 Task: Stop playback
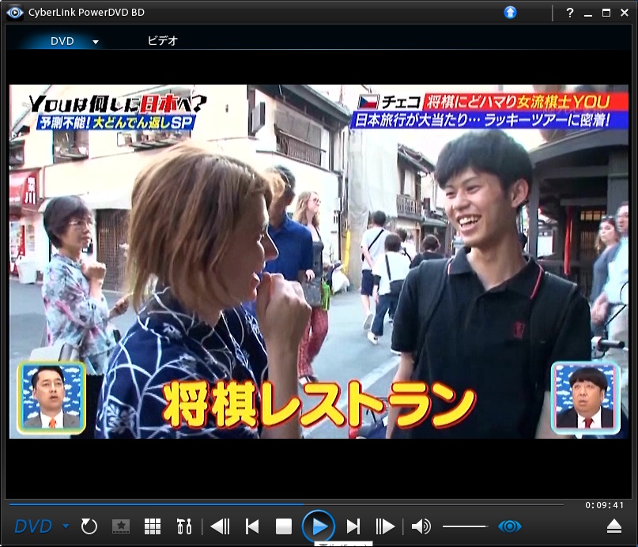click(x=284, y=526)
